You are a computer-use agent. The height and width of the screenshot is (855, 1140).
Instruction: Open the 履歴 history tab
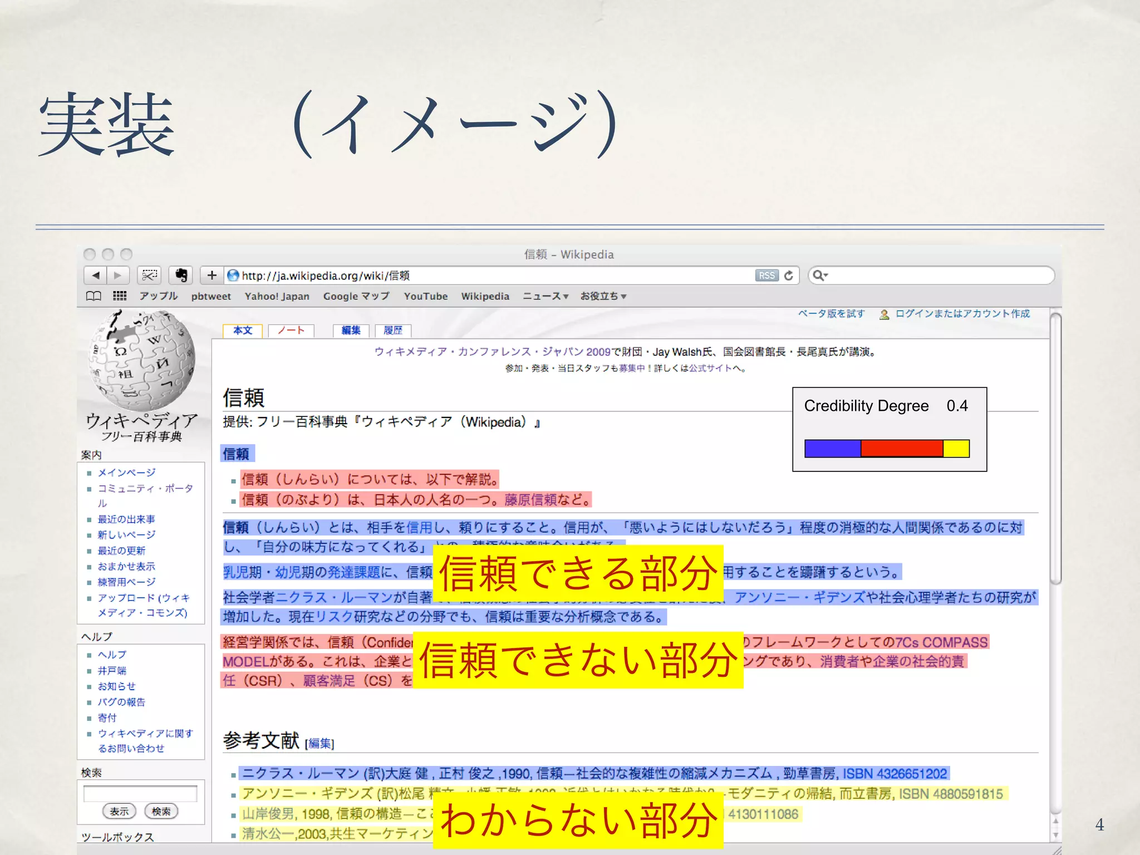pos(393,331)
